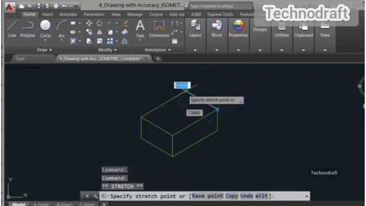
Task: Select the Hatch tool in Draw panel
Action: [x=73, y=41]
